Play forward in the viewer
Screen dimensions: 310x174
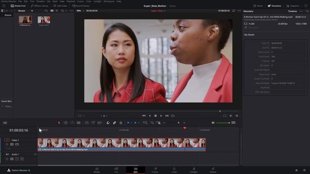(x=161, y=116)
